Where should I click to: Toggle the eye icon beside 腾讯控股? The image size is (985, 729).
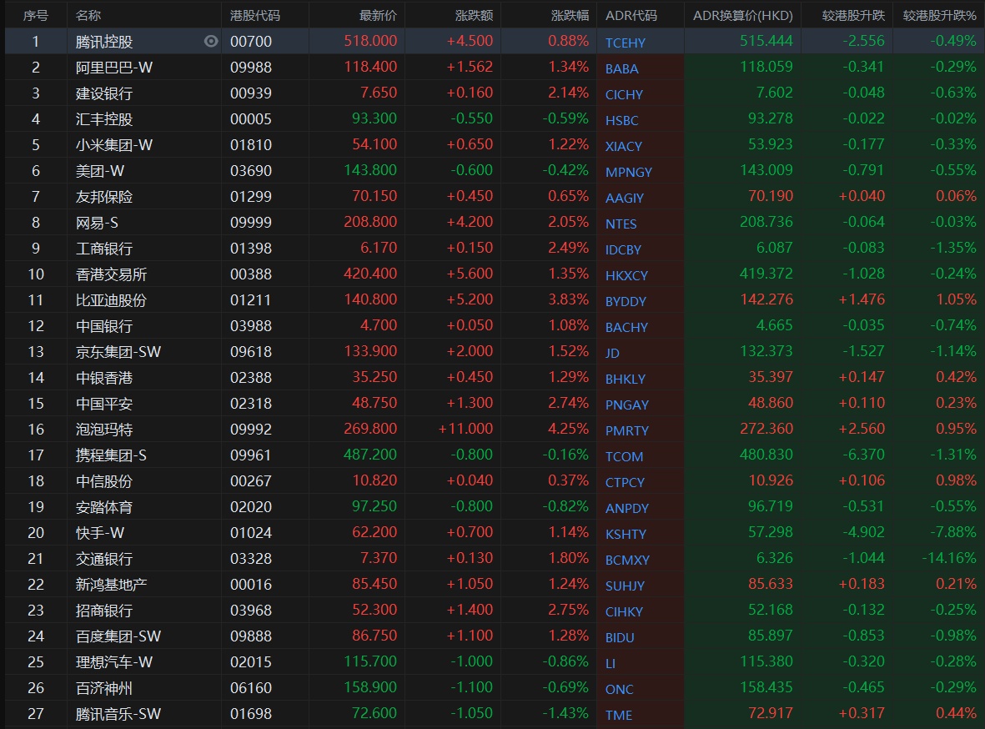[x=211, y=41]
